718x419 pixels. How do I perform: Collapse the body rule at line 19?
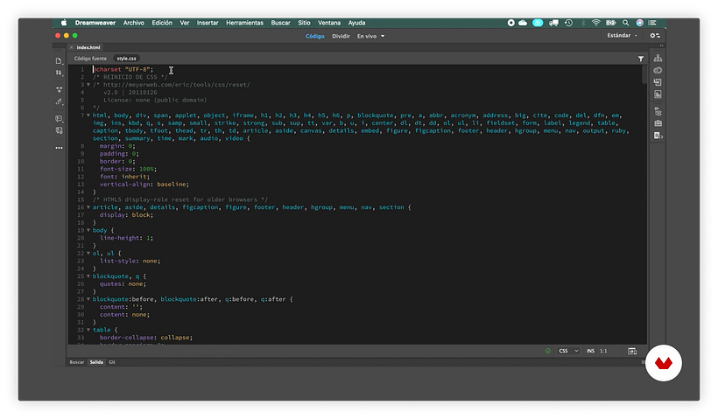(x=88, y=230)
